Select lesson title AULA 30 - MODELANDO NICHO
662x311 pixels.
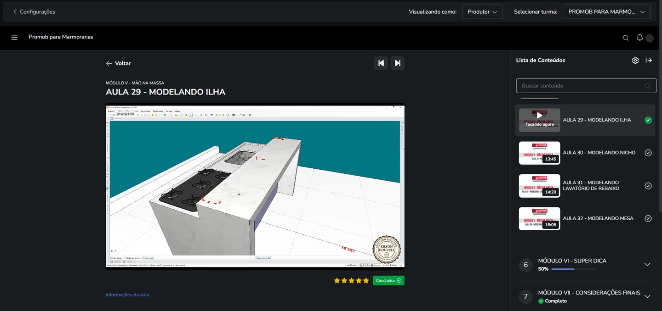[599, 153]
